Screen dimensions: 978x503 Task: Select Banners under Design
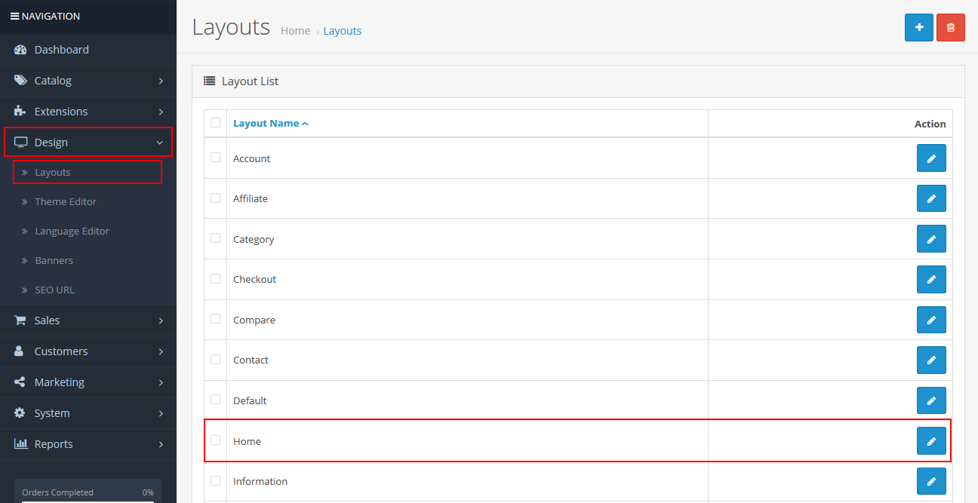coord(55,260)
